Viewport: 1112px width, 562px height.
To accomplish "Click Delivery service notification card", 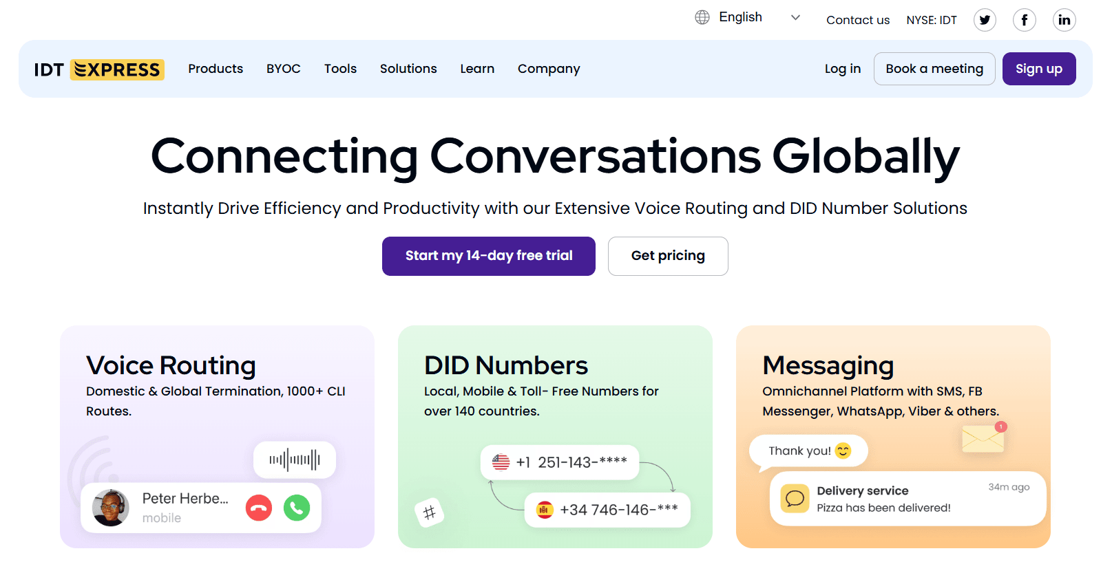I will point(908,499).
